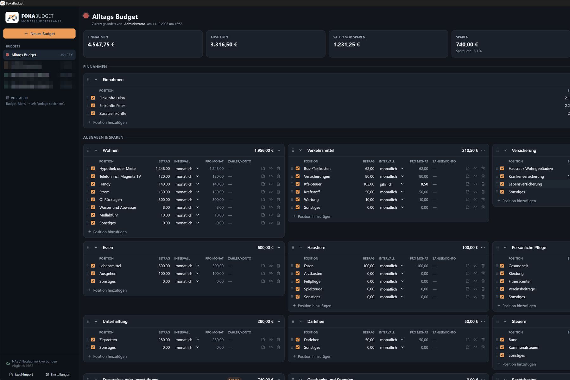Viewport: 570px width, 380px height.
Task: Select Alltags Budget in sidebar
Action: click(x=39, y=55)
